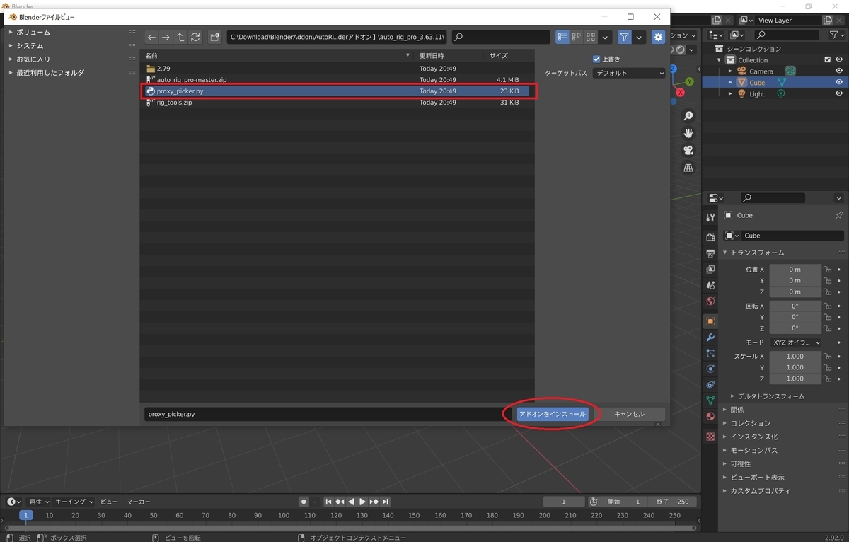
Task: Toggle camera view icon in viewport
Action: click(x=688, y=151)
